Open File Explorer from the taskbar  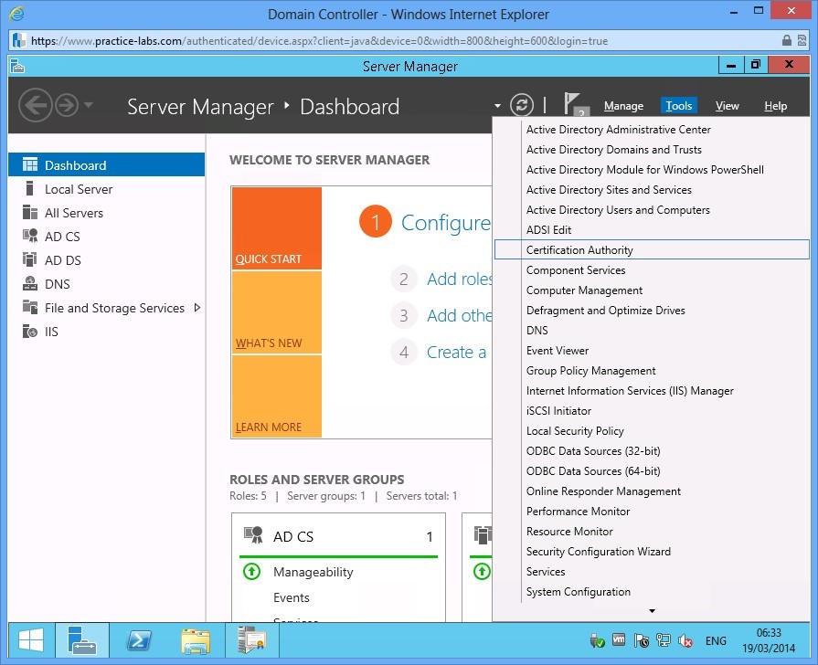pyautogui.click(x=196, y=640)
